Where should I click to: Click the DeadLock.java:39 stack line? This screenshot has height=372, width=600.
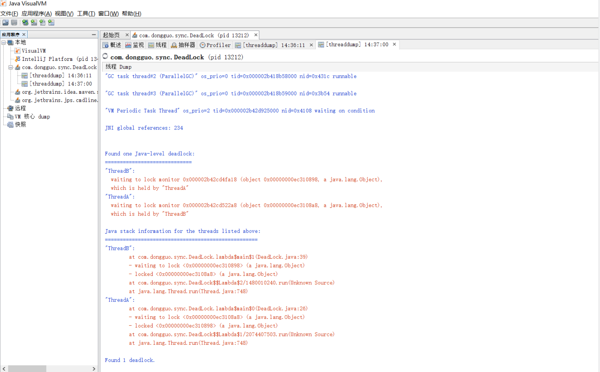tap(218, 257)
